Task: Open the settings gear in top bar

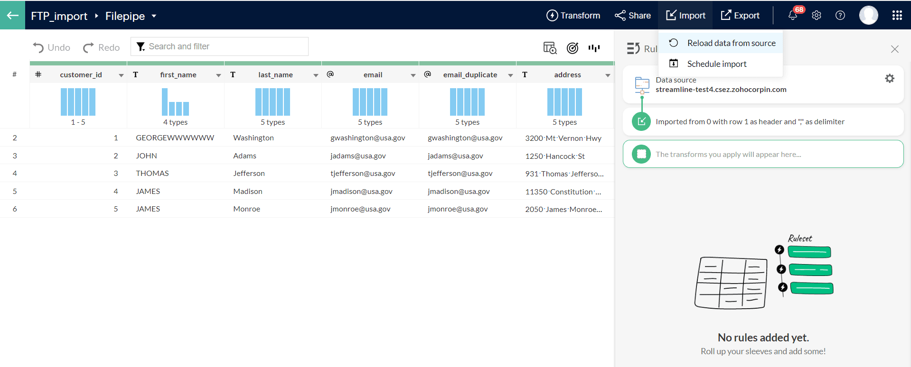Action: coord(816,15)
